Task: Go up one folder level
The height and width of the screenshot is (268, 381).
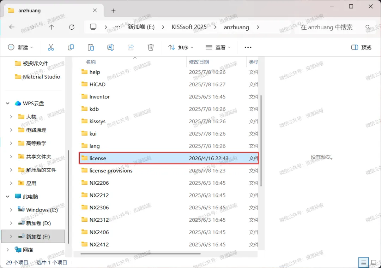Action: [x=52, y=27]
